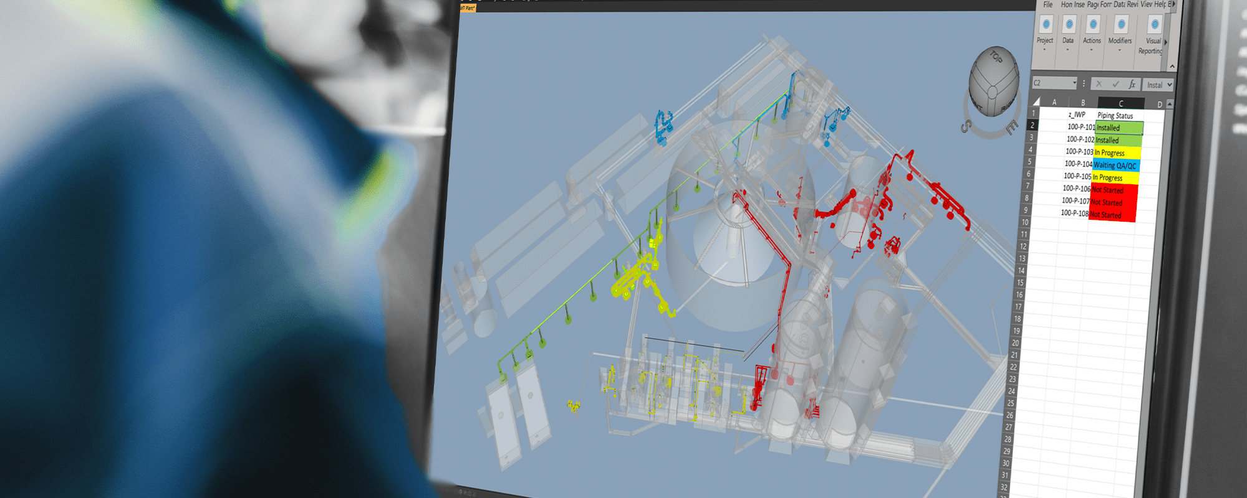Open the Project ribbon icon

click(1046, 25)
